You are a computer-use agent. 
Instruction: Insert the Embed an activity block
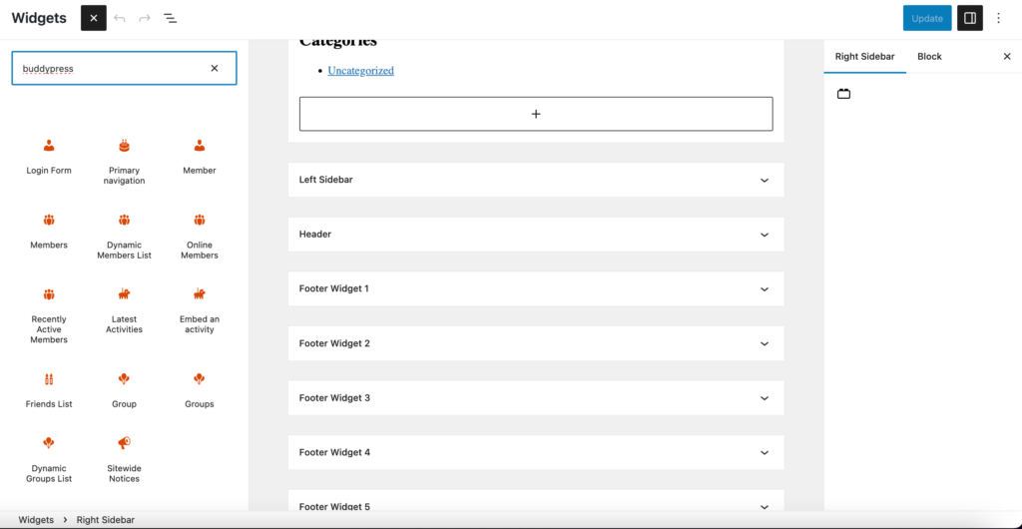[200, 311]
